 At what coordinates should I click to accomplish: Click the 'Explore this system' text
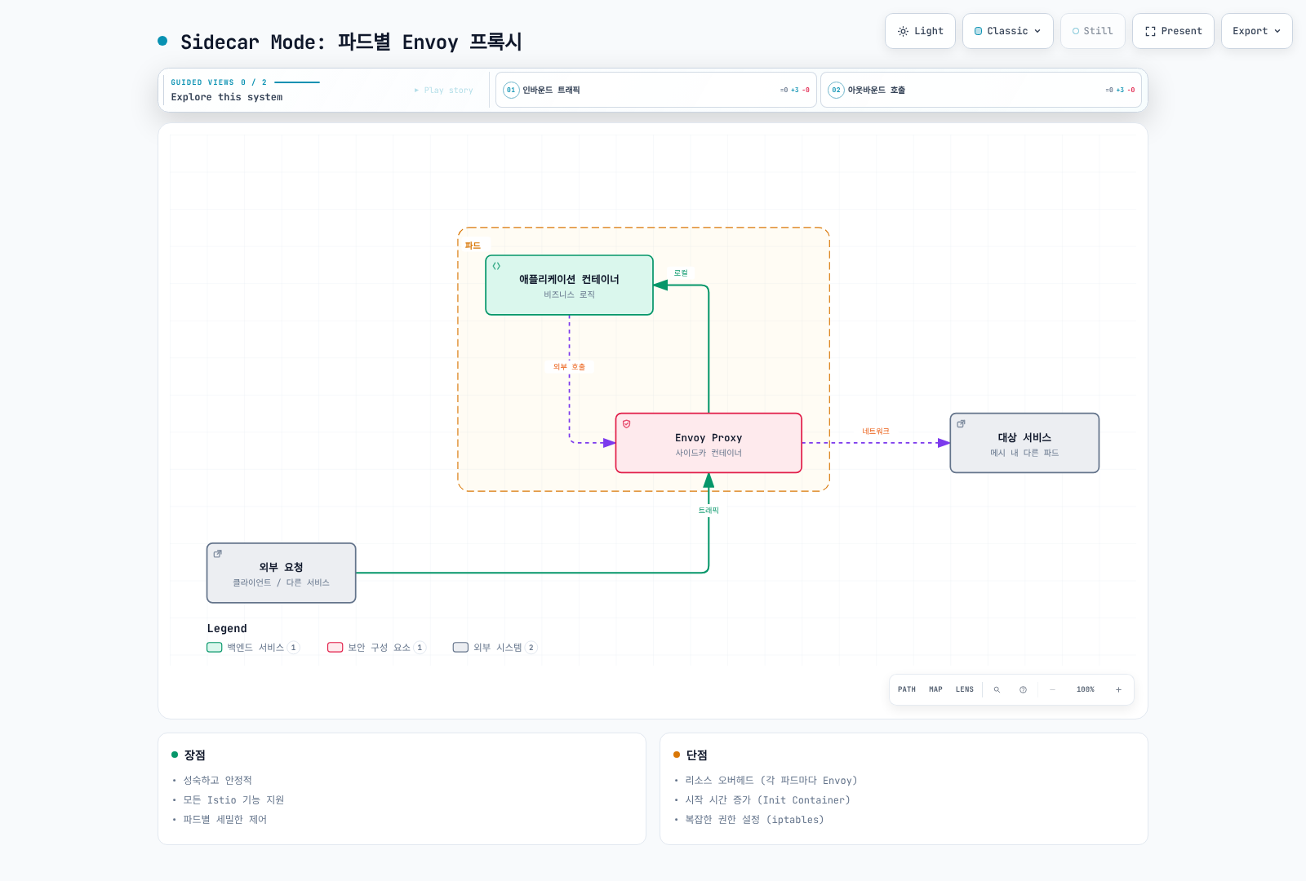tap(227, 97)
